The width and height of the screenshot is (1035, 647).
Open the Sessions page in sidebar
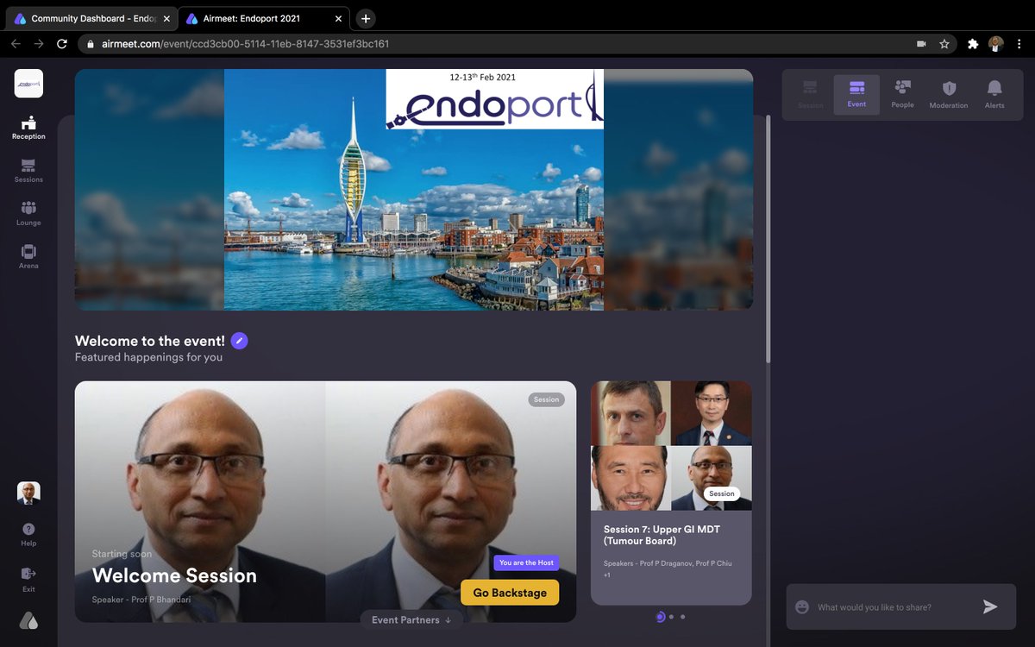coord(28,171)
